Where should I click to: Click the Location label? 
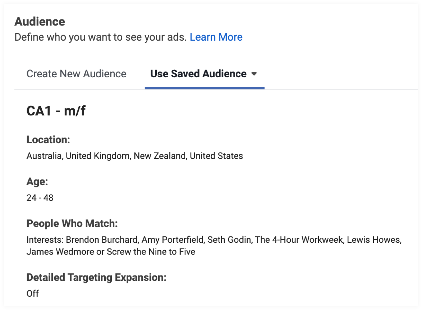click(48, 140)
